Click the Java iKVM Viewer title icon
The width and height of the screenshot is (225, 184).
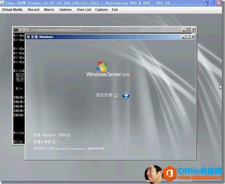tap(2, 3)
